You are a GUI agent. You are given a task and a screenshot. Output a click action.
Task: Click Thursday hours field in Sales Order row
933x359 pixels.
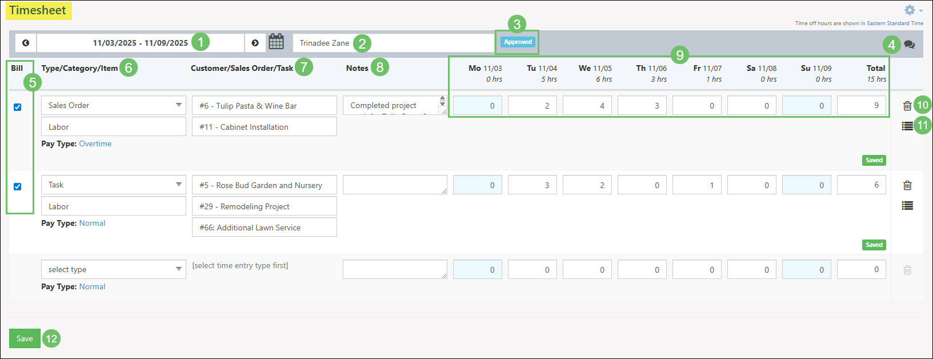[642, 105]
